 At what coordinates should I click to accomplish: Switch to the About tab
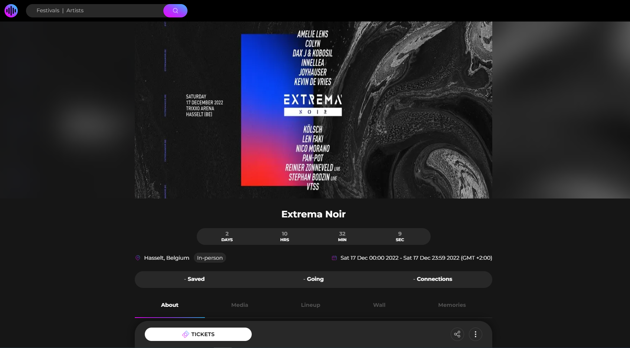pyautogui.click(x=170, y=305)
